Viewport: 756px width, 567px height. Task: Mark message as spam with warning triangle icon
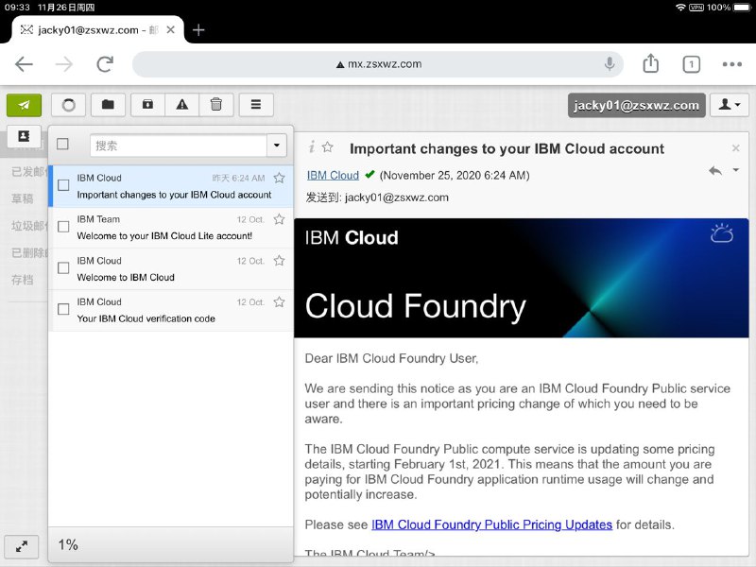pyautogui.click(x=182, y=105)
